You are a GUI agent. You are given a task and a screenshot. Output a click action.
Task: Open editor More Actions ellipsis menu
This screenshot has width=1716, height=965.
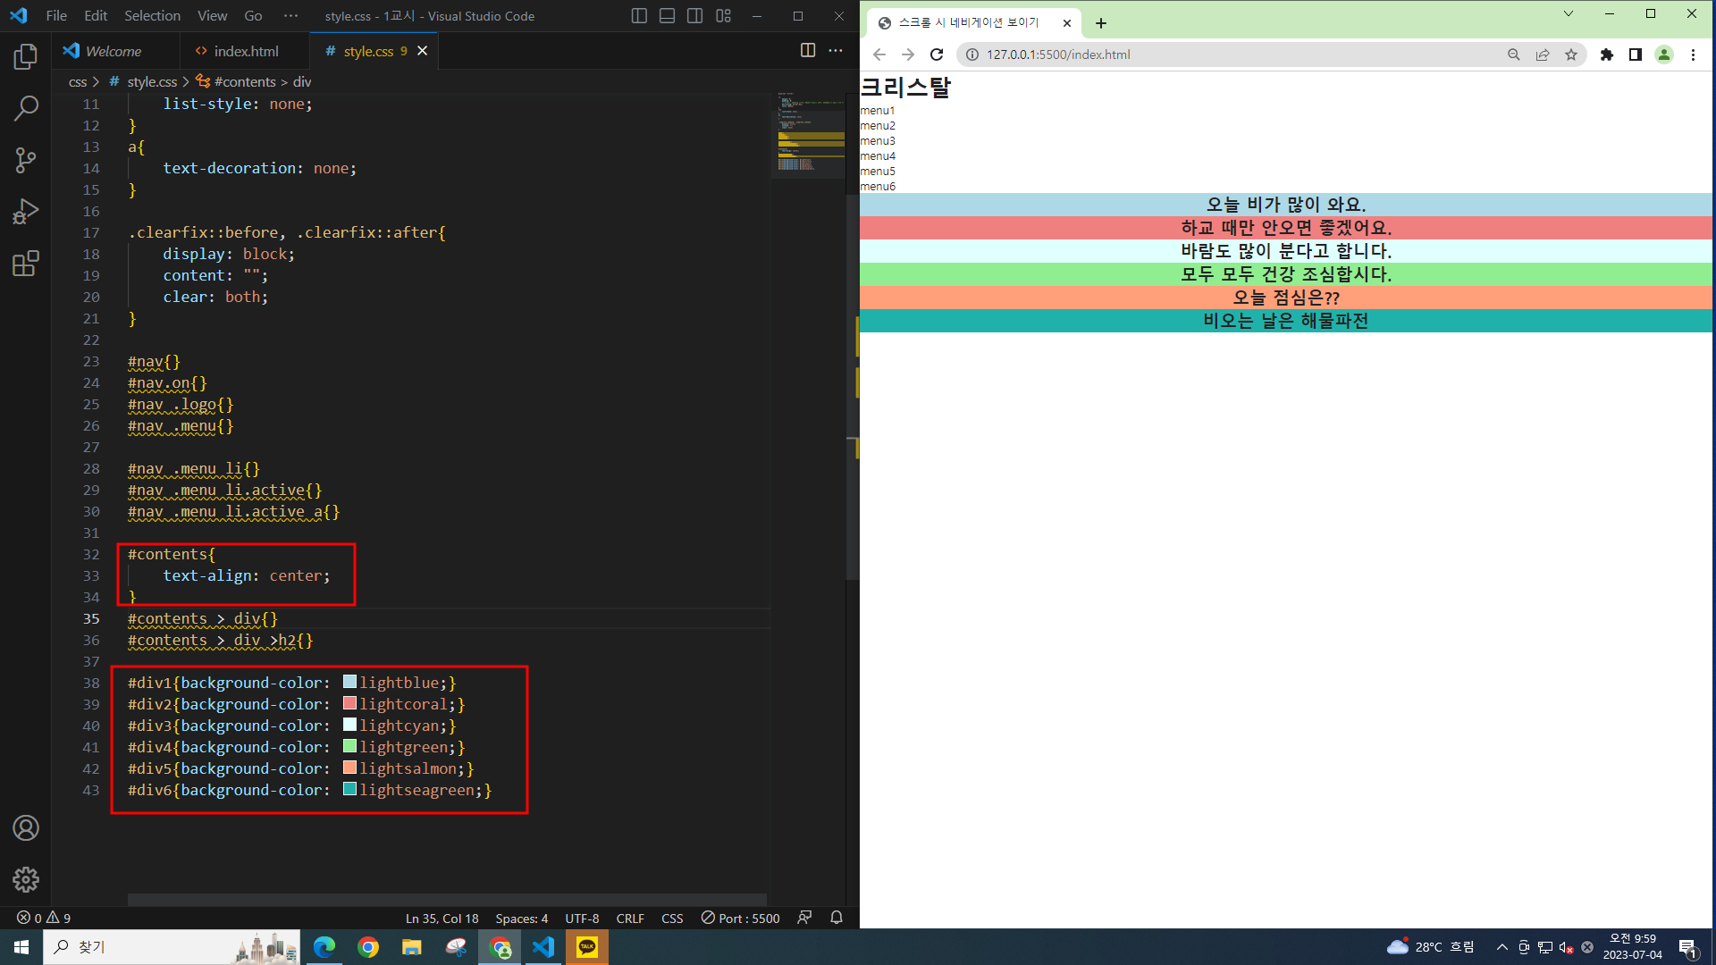[x=836, y=51]
